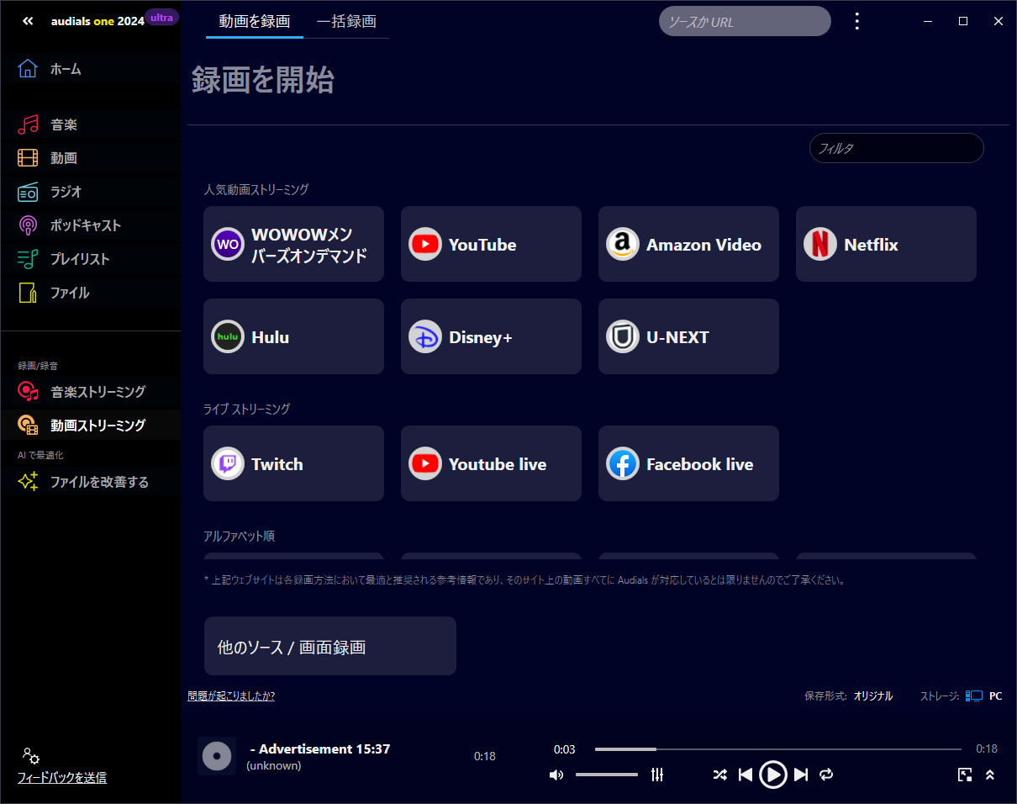Select ホーム in the sidebar
Image resolution: width=1017 pixels, height=804 pixels.
tap(90, 69)
